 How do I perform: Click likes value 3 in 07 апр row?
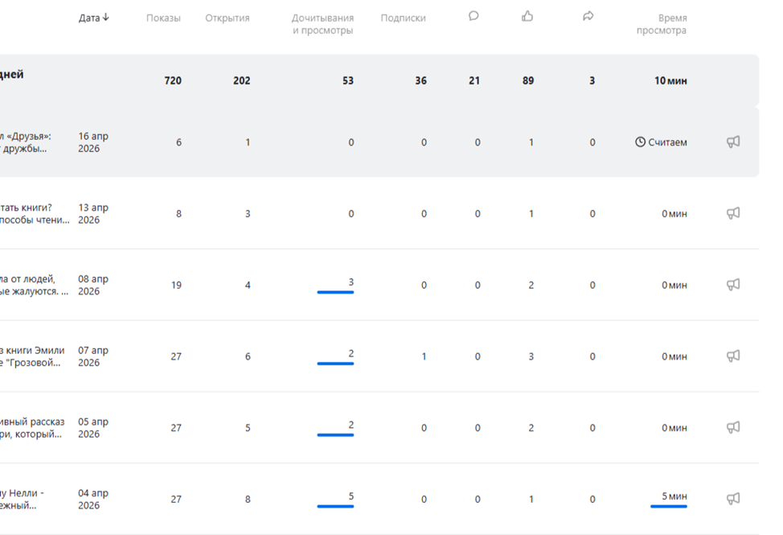click(x=531, y=356)
